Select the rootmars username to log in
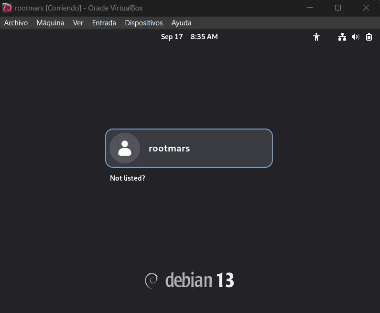 (169, 148)
